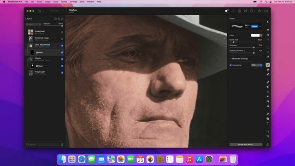Adjust the layer Opacity slider in Layers

point(62,26)
